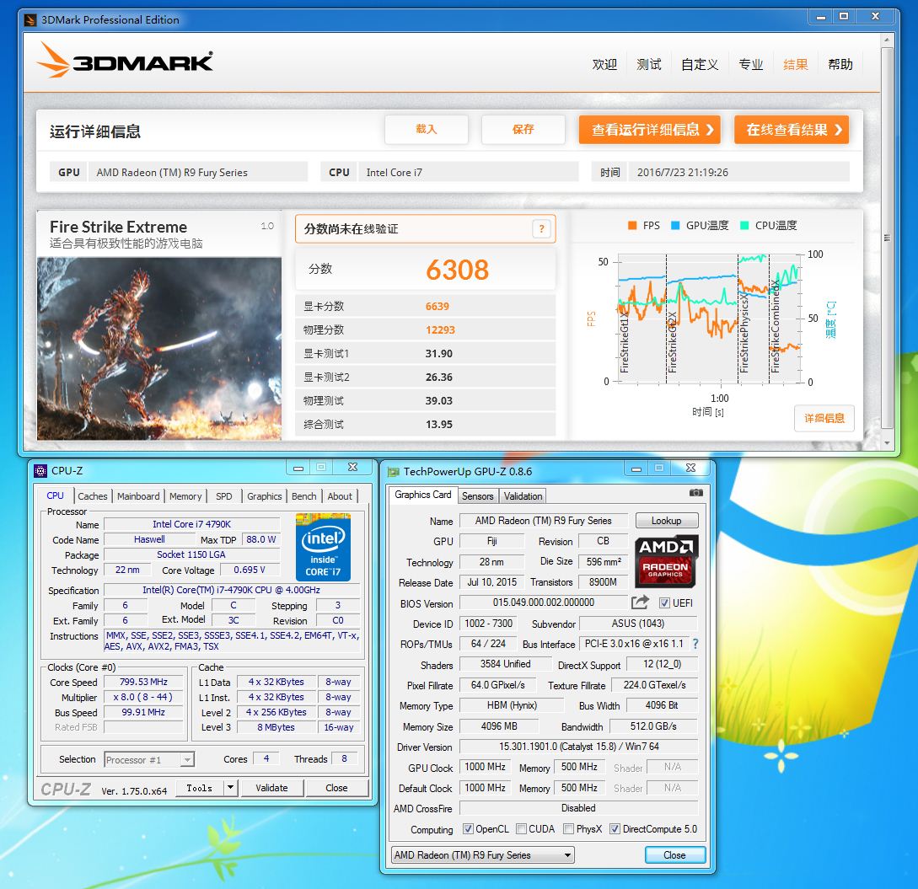Click the 3DMark title bar app icon
The width and height of the screenshot is (918, 889).
(x=30, y=20)
